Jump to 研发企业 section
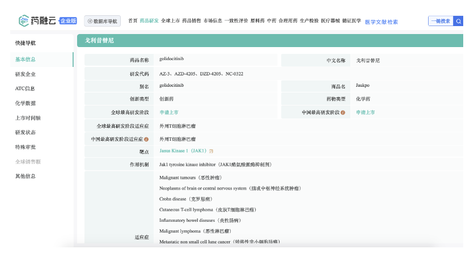Image resolution: width=474 pixels, height=253 pixels. point(26,74)
